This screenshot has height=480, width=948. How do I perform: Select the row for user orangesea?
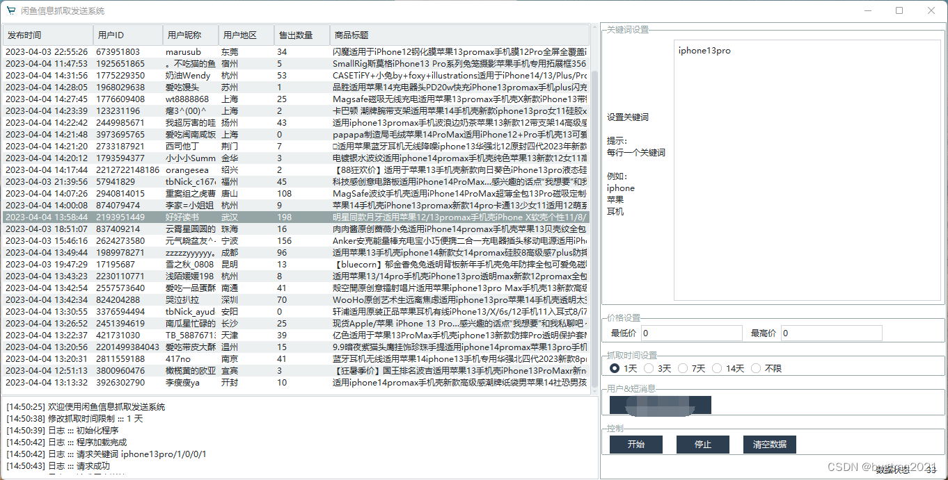[x=296, y=170]
